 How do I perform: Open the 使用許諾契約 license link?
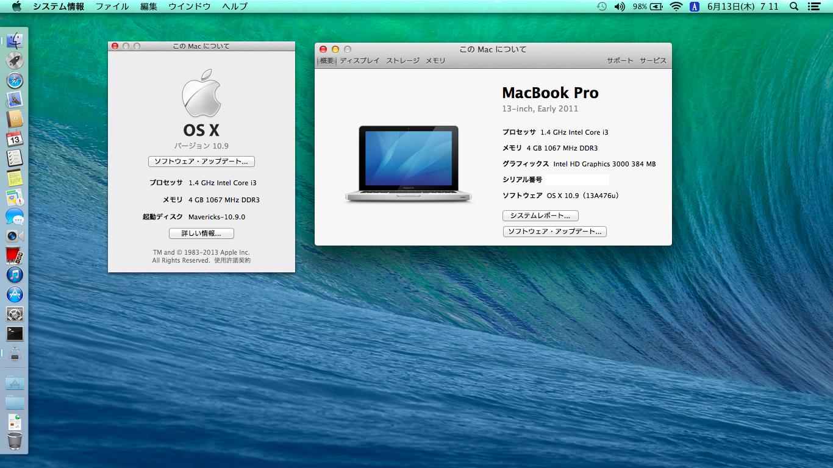[232, 260]
